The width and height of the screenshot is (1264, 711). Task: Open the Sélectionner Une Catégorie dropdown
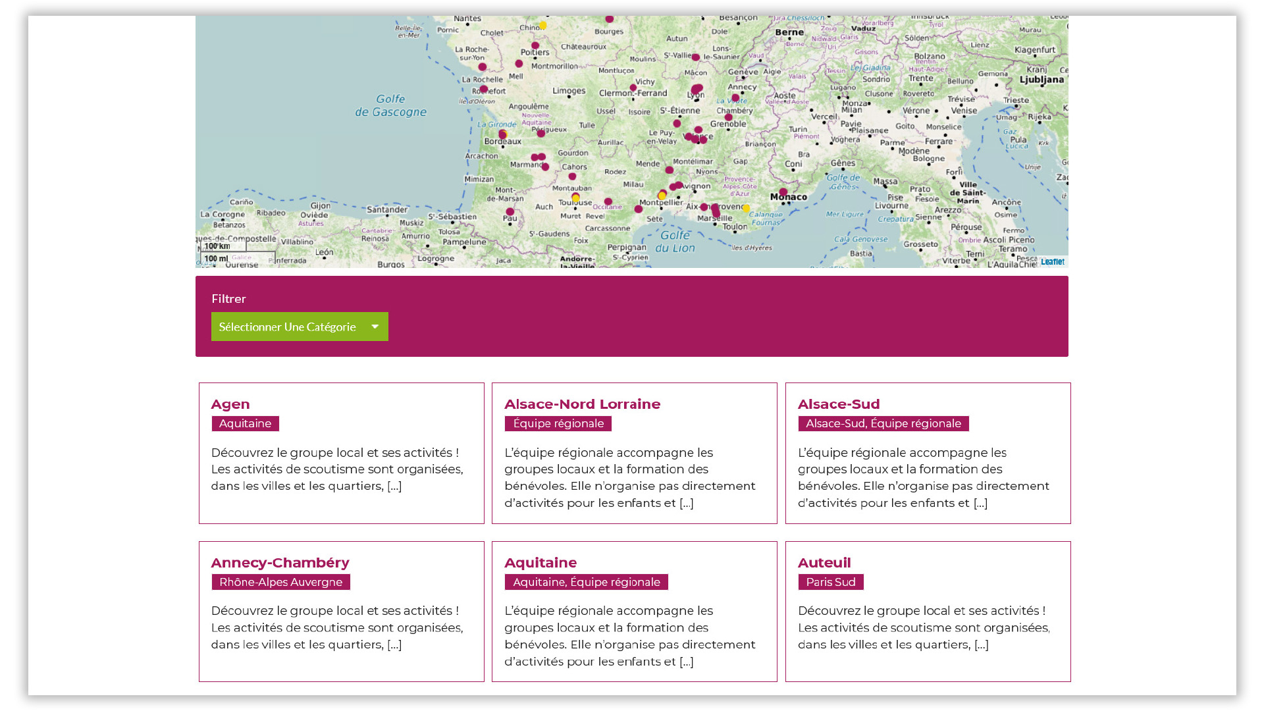[x=288, y=327]
